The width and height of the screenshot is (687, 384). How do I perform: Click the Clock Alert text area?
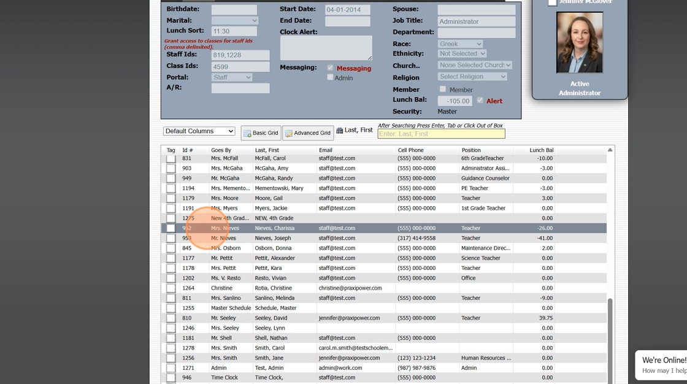click(326, 48)
